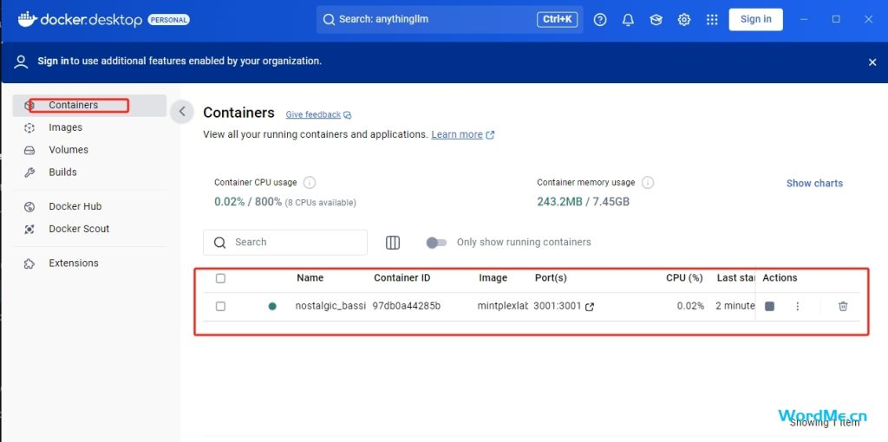The image size is (888, 442).
Task: Maximize the Docker Desktop window
Action: 836,19
